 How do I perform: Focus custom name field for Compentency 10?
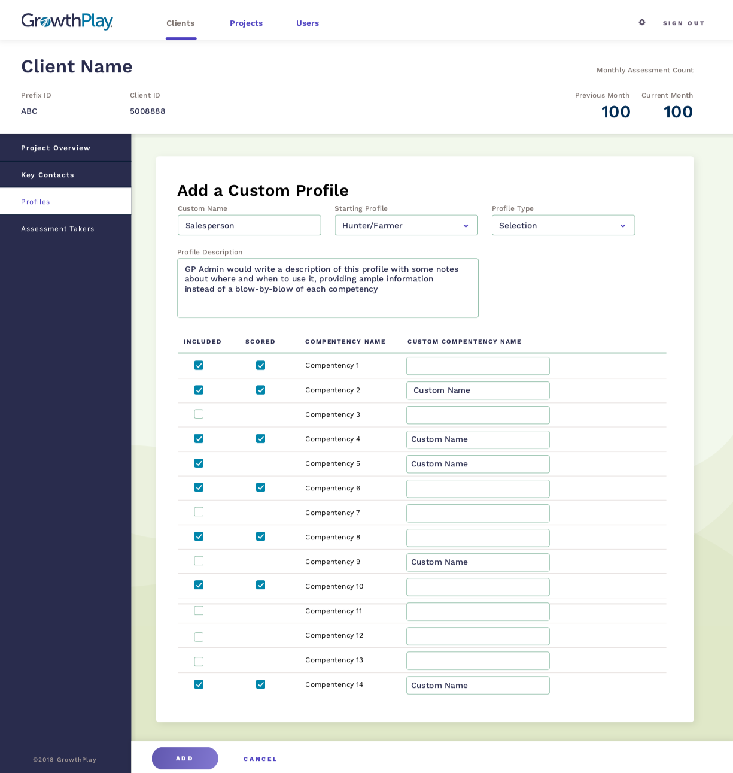pos(478,587)
